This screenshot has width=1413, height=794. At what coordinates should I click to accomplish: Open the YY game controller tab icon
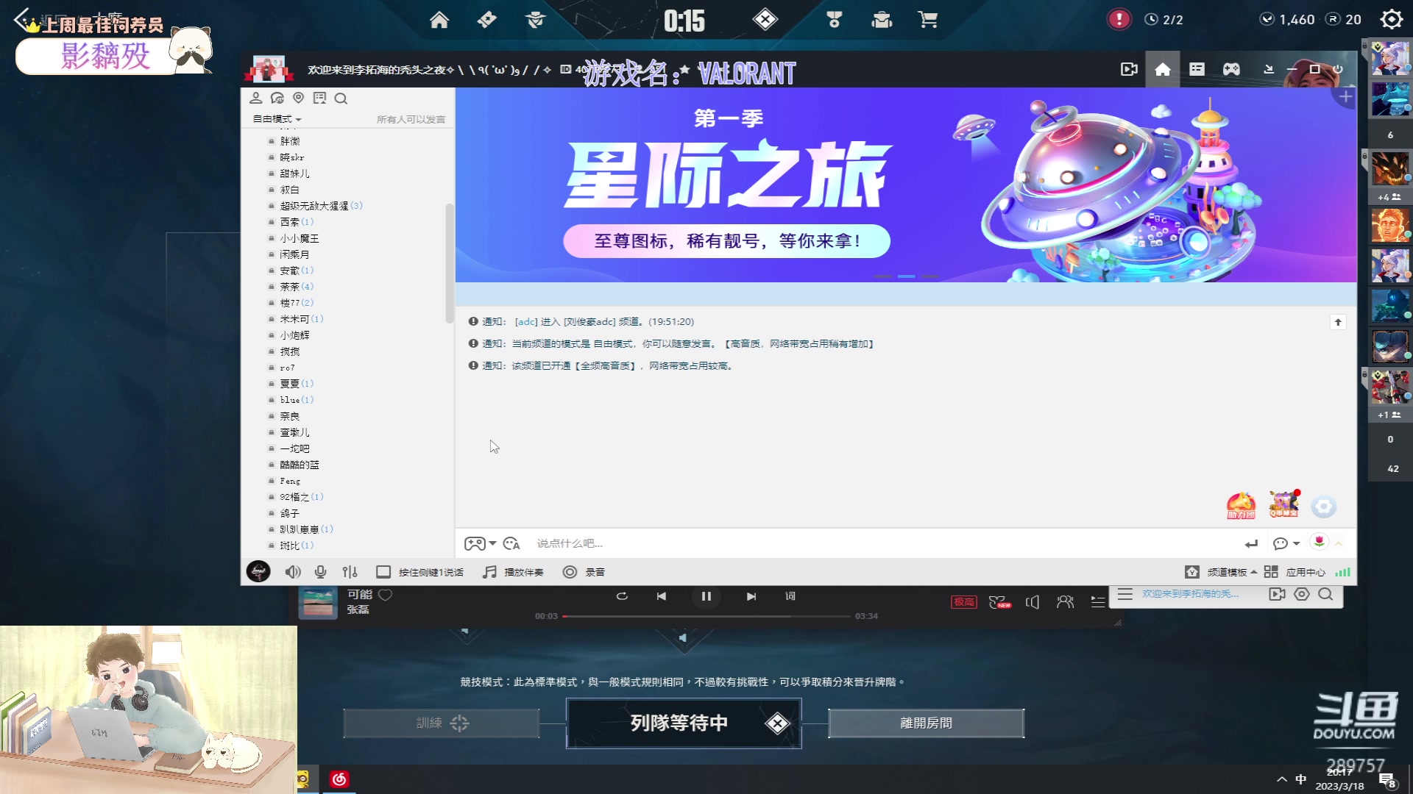1231,69
